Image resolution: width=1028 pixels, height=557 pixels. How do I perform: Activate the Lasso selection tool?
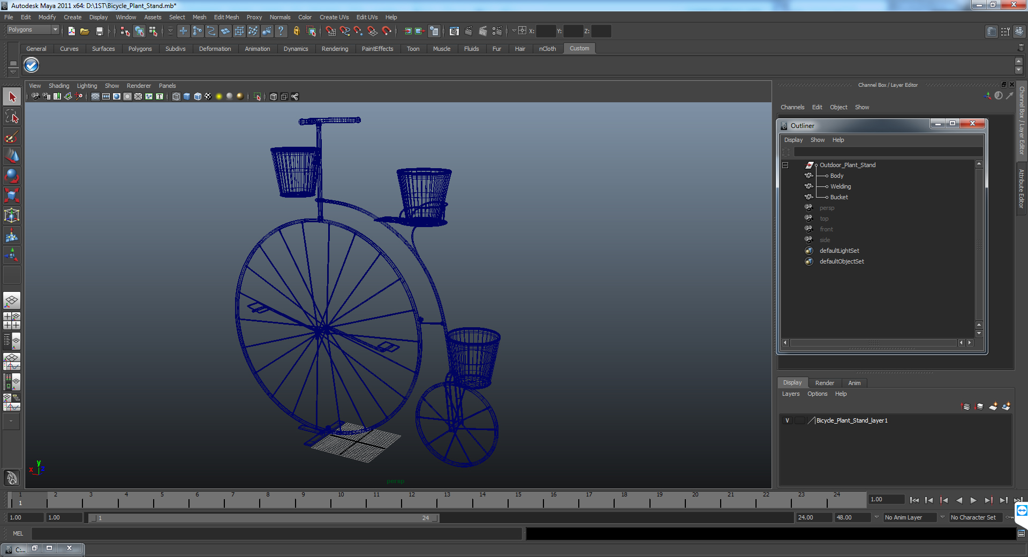(12, 117)
